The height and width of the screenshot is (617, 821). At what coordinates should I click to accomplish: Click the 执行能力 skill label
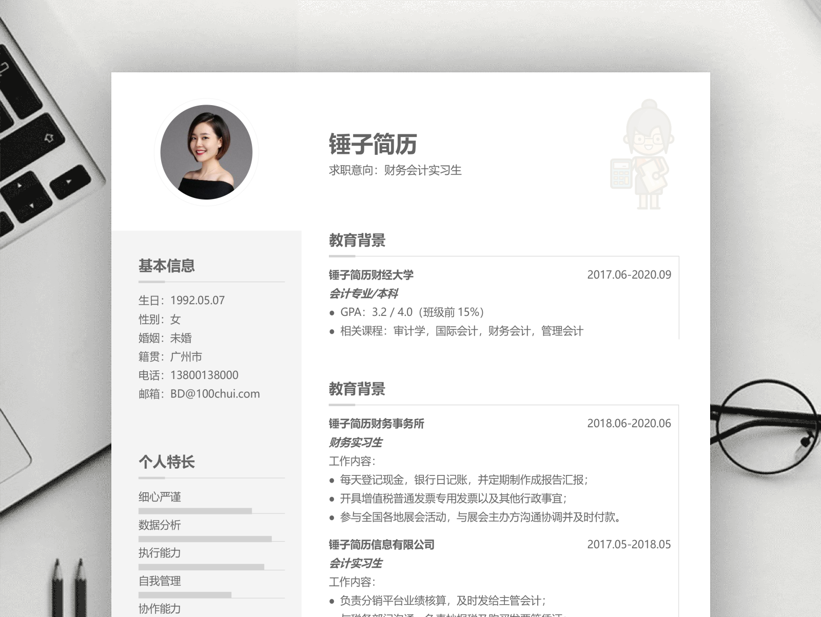click(x=160, y=553)
